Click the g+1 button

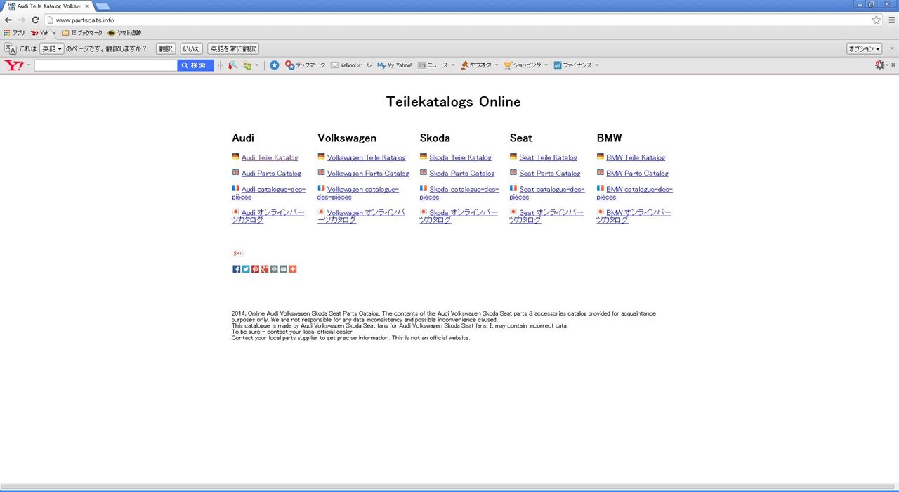tap(237, 253)
